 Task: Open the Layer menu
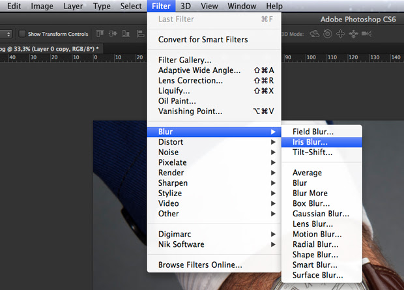(x=73, y=6)
